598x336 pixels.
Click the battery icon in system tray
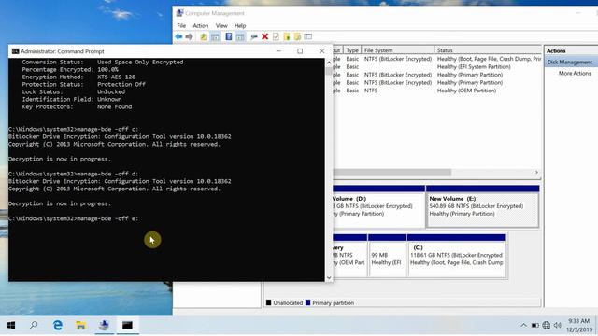coord(535,325)
